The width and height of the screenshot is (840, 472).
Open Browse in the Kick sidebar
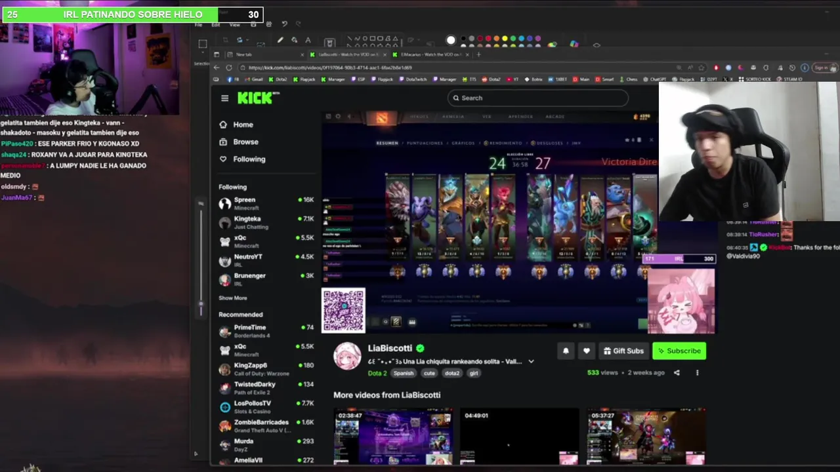(239, 142)
